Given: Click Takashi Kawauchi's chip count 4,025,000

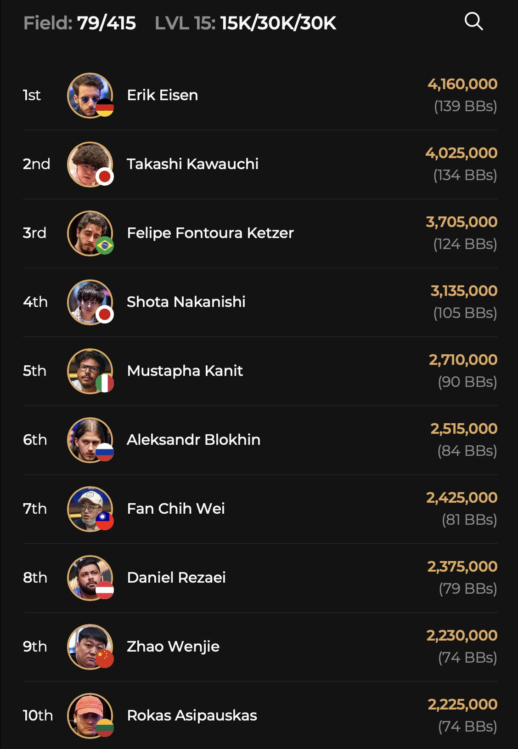Looking at the screenshot, I should [461, 153].
